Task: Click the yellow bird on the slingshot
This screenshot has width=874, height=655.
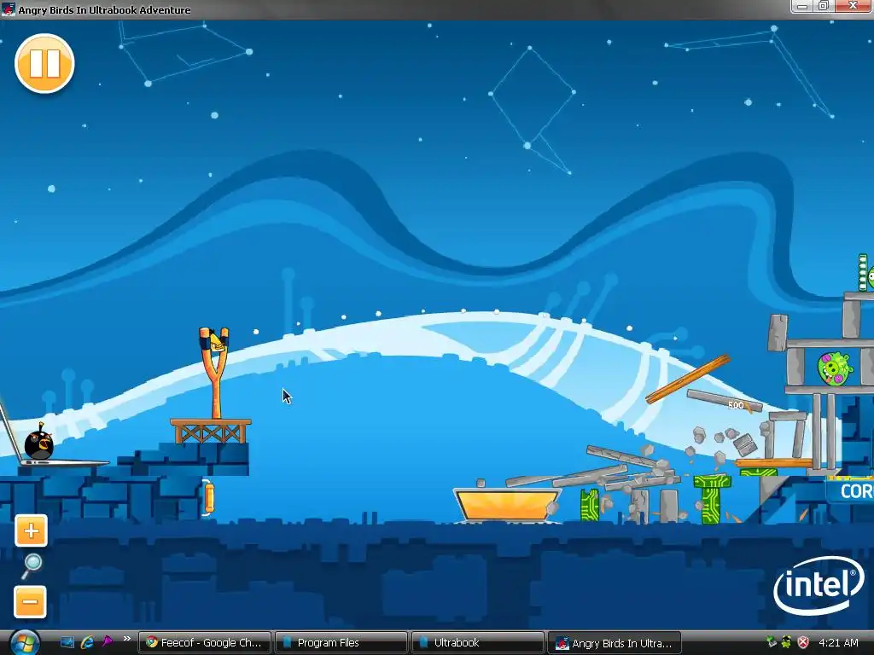Action: pyautogui.click(x=217, y=341)
